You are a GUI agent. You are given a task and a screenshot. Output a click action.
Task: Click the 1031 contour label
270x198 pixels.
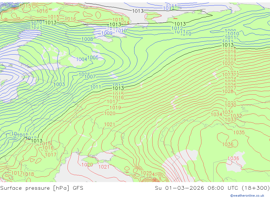point(228,112)
